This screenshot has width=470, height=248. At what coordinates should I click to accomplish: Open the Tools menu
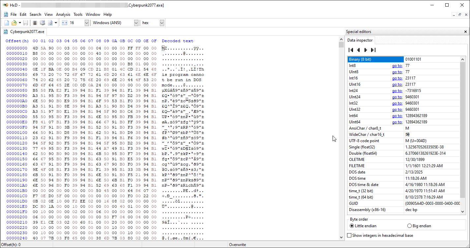point(78,15)
